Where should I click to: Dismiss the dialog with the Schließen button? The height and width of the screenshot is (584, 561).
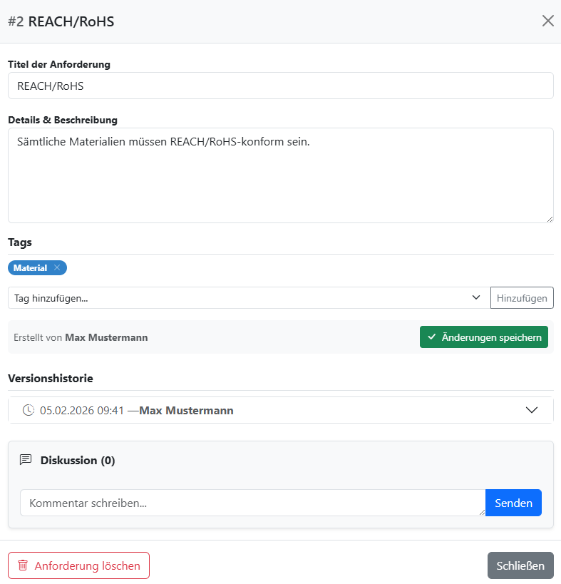click(520, 565)
